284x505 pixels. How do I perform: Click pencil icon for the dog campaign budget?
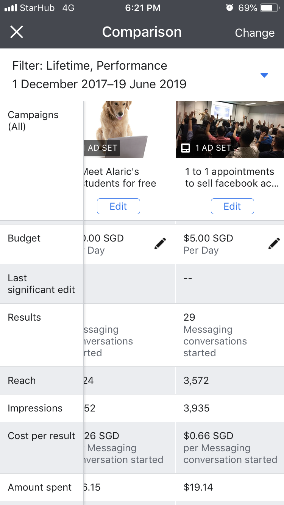point(160,243)
